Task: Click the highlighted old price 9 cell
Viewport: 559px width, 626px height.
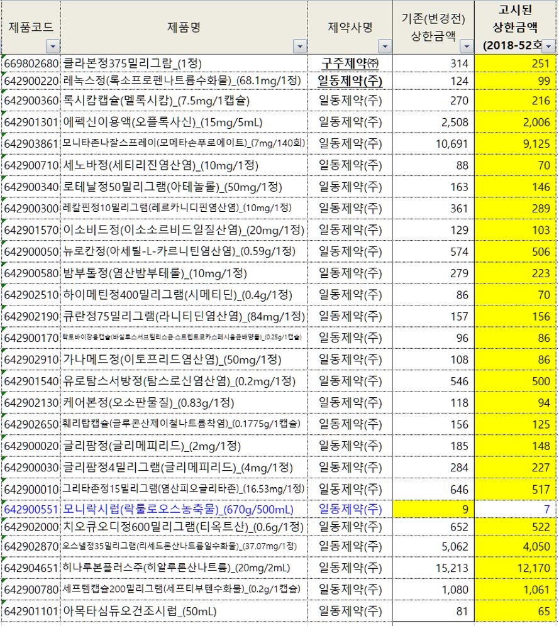Action: 434,509
